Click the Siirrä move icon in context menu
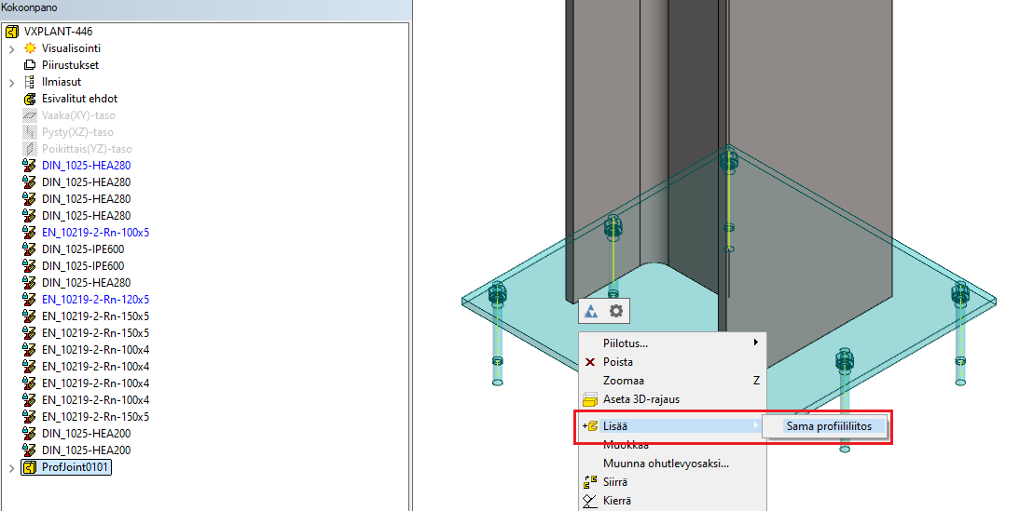 [589, 482]
